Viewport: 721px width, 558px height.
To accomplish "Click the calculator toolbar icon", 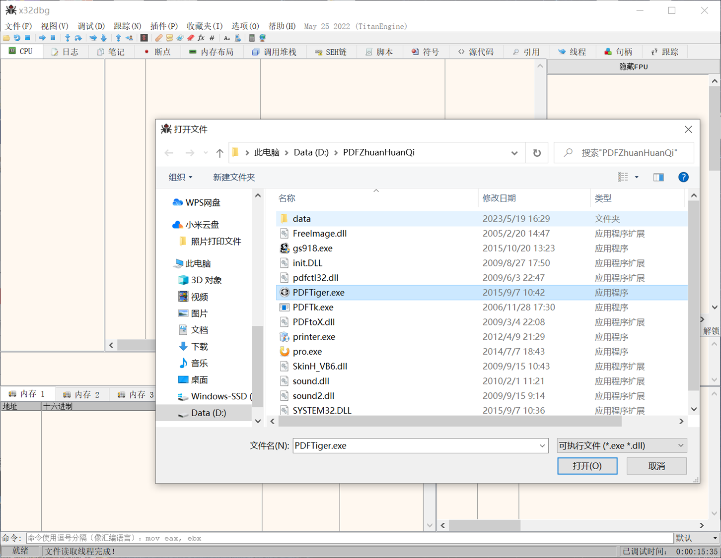I will pyautogui.click(x=252, y=38).
